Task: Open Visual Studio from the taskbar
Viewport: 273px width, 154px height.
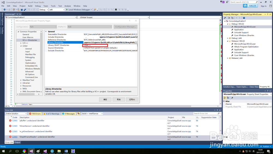Action: [31, 151]
